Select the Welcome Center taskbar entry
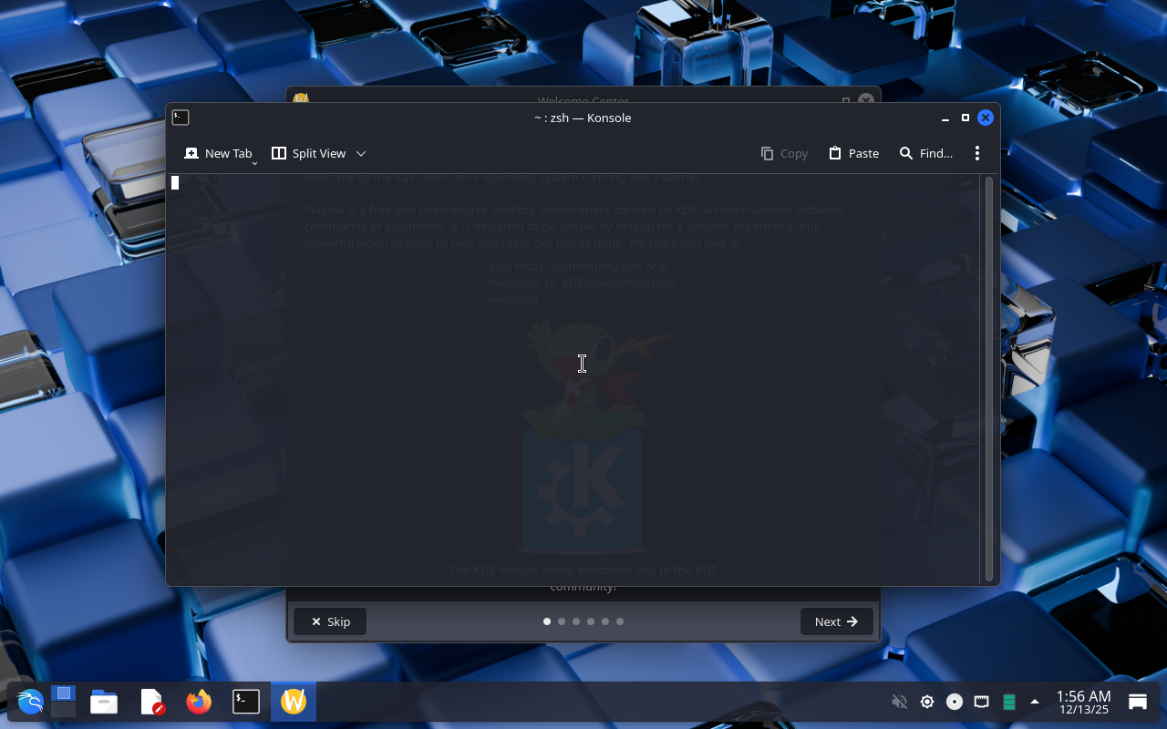 [294, 702]
